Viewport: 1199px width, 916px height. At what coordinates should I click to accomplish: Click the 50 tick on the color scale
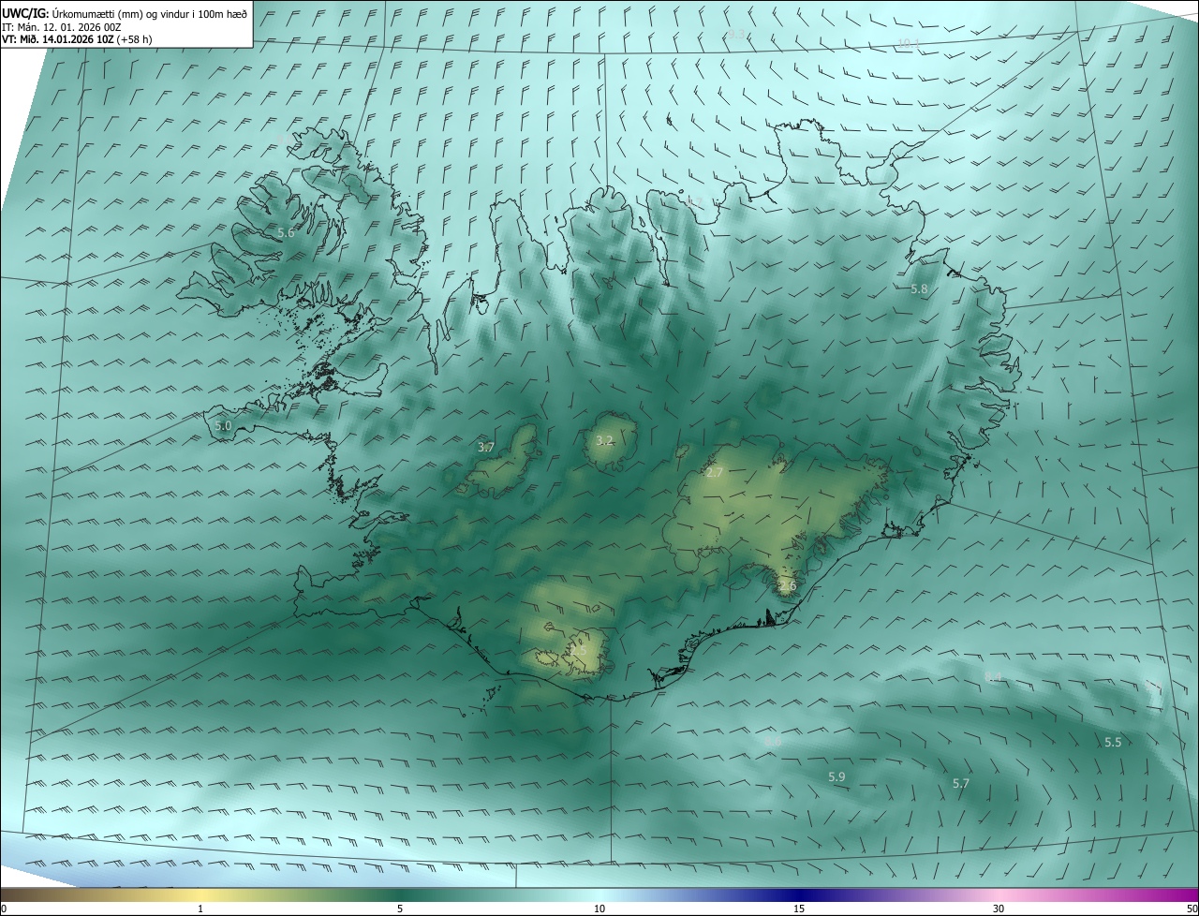click(1192, 909)
